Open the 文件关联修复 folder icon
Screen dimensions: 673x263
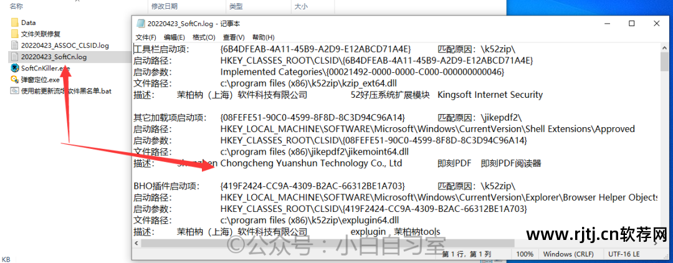pyautogui.click(x=14, y=34)
